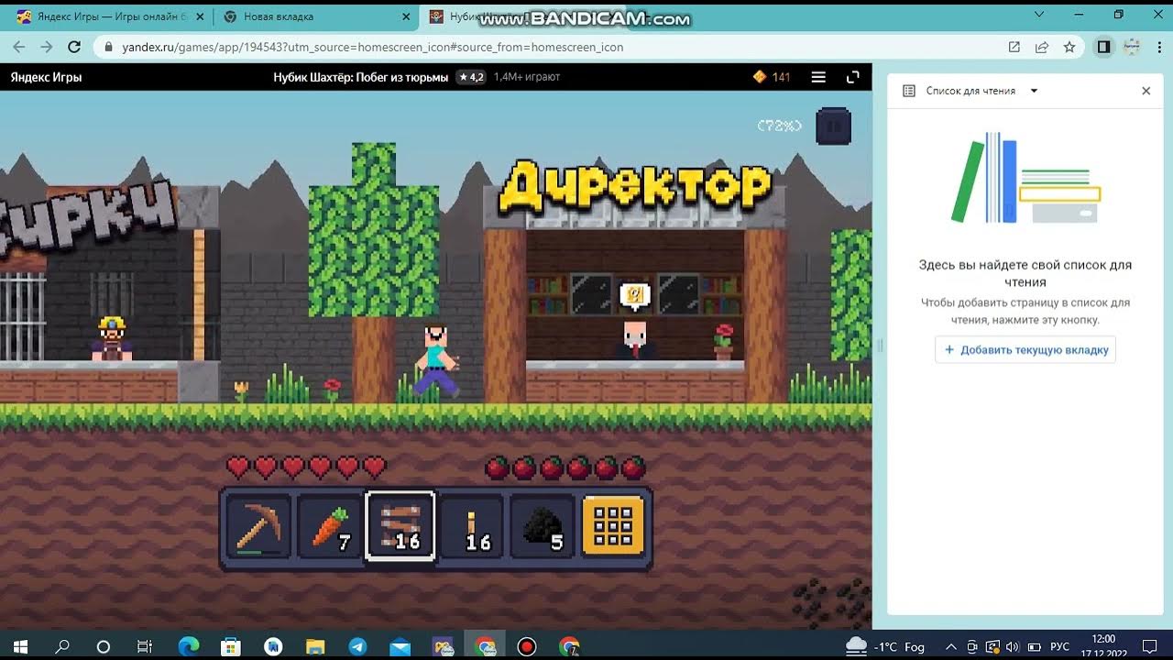Select the carrot slot with 7 items
The image size is (1173, 660).
pos(330,526)
